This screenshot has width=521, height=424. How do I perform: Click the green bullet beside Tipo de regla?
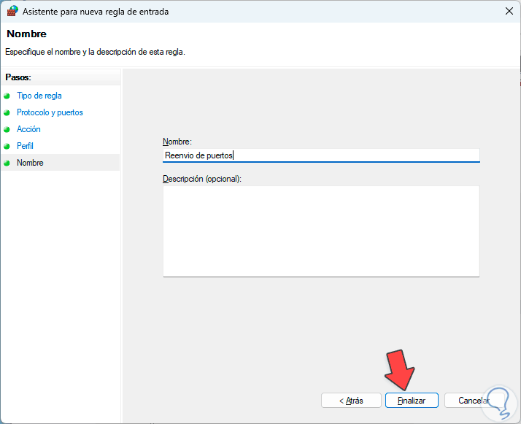coord(7,96)
